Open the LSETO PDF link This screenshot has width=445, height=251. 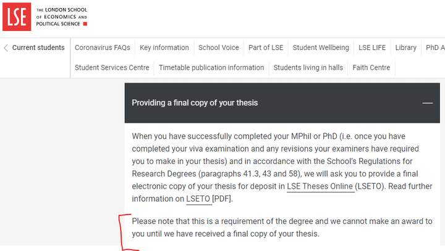tap(198, 199)
